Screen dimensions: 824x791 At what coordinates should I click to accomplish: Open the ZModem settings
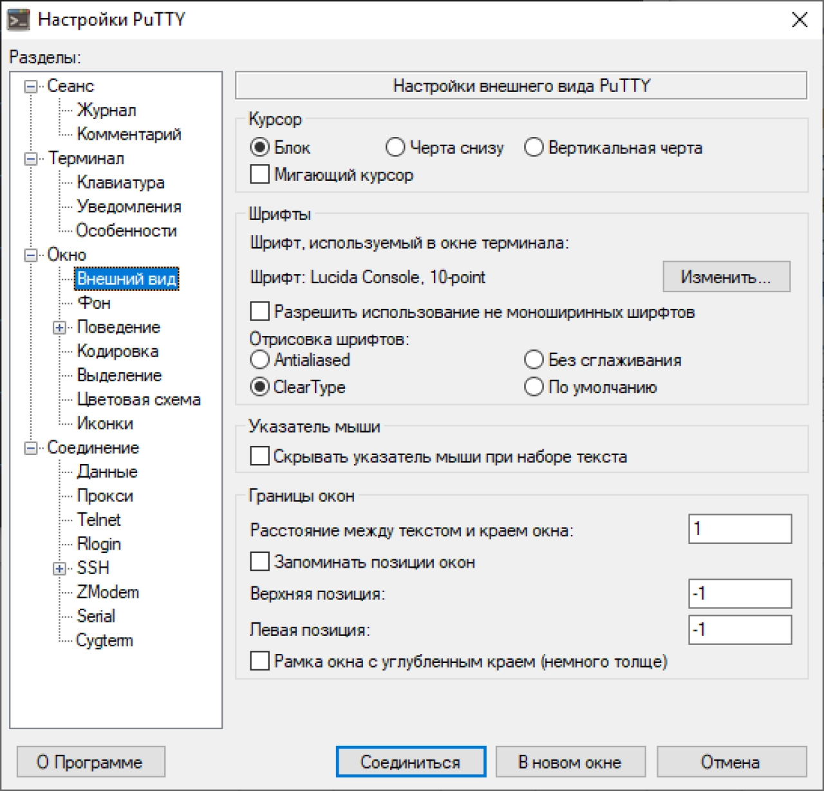click(108, 592)
